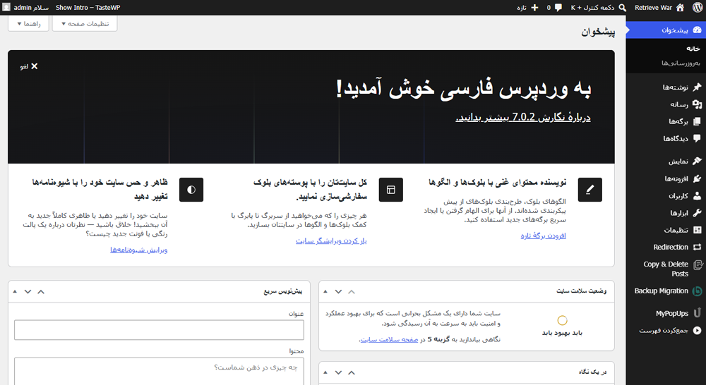Click the دیدگاه‌ها comments icon in the sidebar

(x=697, y=138)
